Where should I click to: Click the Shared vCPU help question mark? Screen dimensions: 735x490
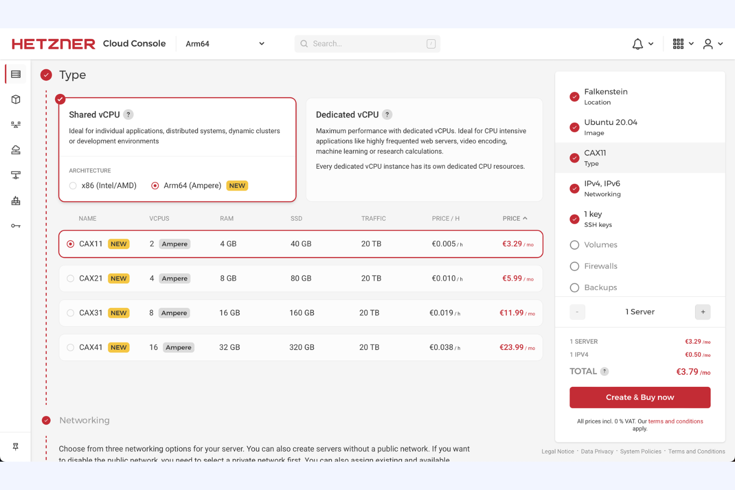128,114
